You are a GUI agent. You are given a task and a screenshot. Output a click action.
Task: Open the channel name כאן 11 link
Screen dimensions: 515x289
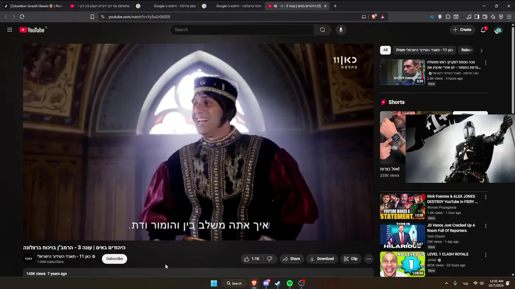tap(64, 256)
